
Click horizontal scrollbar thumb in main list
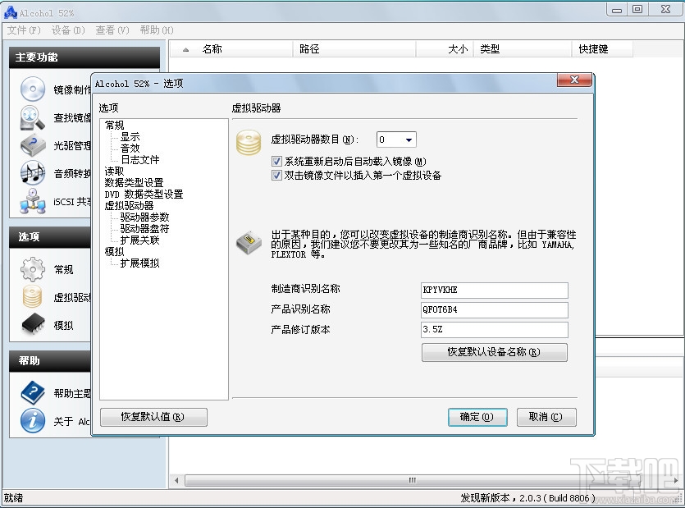(412, 480)
